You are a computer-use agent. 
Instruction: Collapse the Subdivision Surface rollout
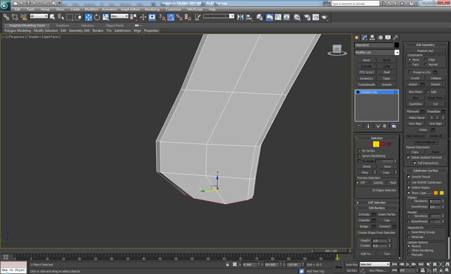(426, 170)
